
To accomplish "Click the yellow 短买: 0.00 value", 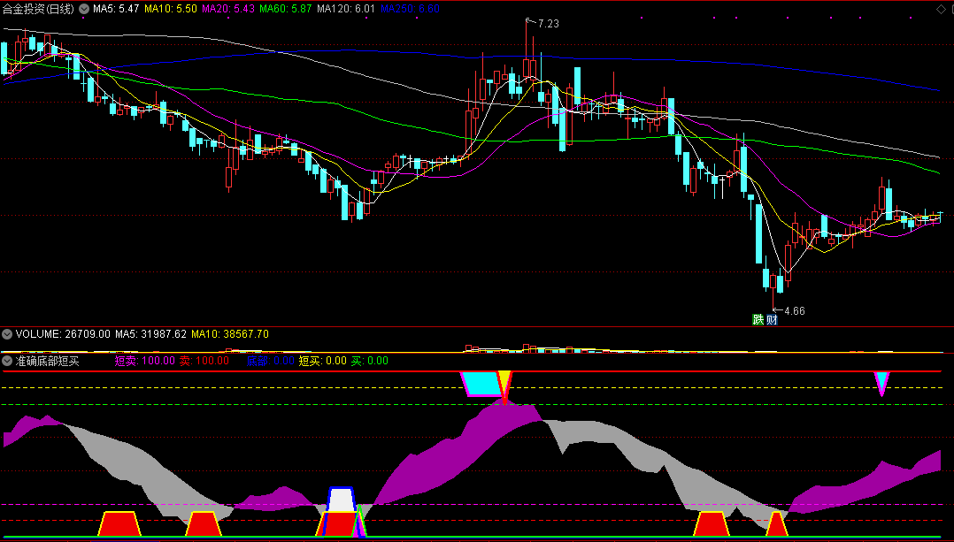I will [x=322, y=361].
